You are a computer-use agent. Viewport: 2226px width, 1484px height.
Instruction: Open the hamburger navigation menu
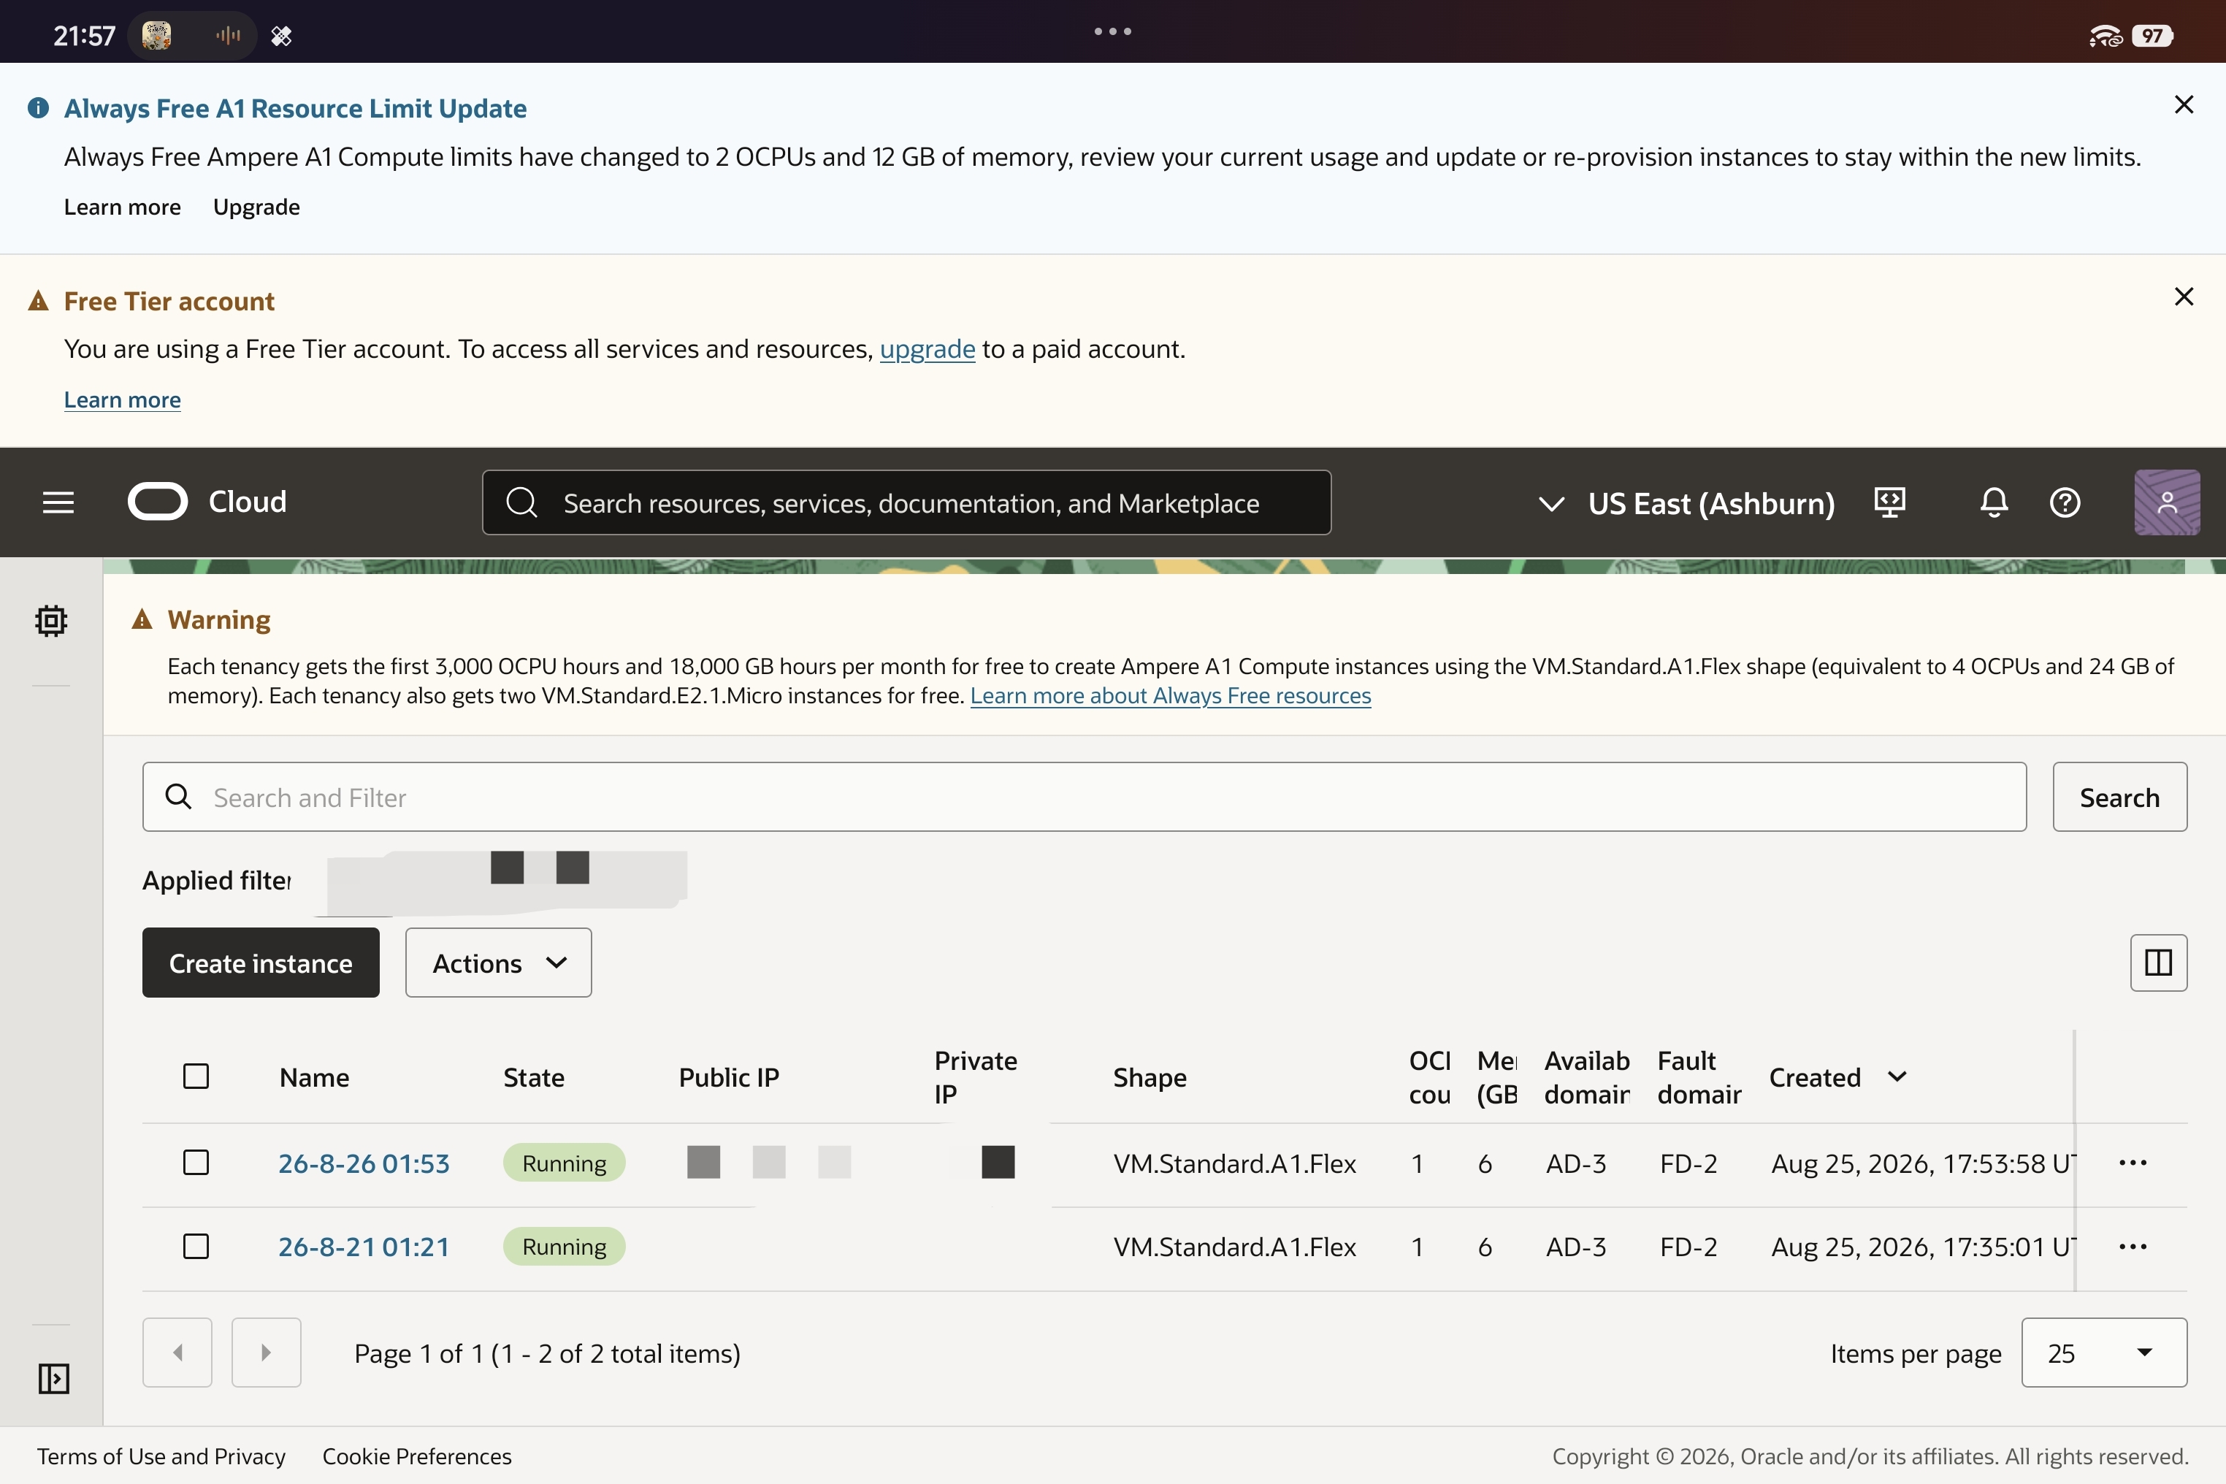(58, 502)
